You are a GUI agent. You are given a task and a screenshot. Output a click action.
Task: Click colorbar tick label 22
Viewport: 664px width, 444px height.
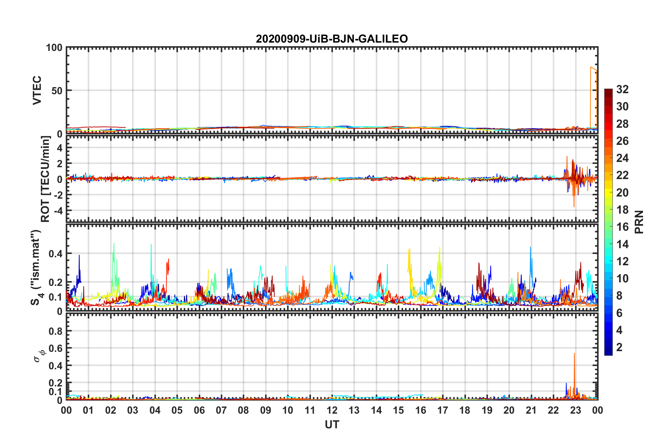pyautogui.click(x=622, y=175)
